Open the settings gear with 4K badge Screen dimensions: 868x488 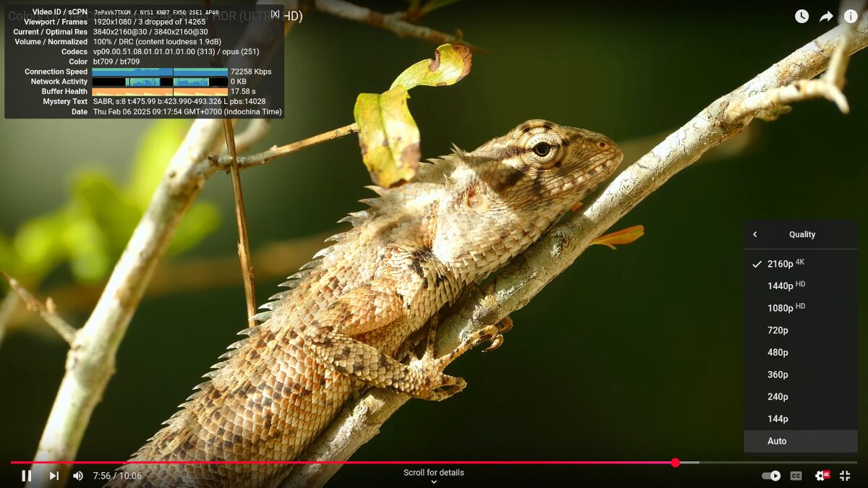822,476
